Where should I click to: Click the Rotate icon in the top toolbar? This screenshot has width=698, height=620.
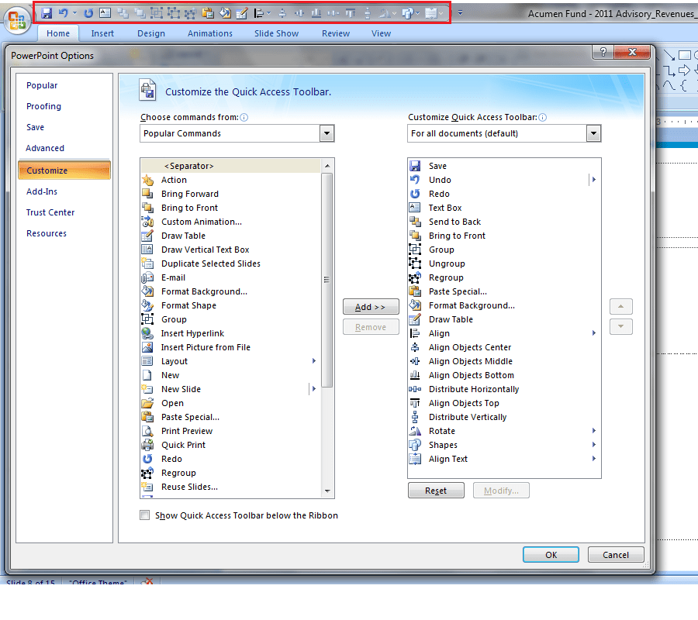385,13
